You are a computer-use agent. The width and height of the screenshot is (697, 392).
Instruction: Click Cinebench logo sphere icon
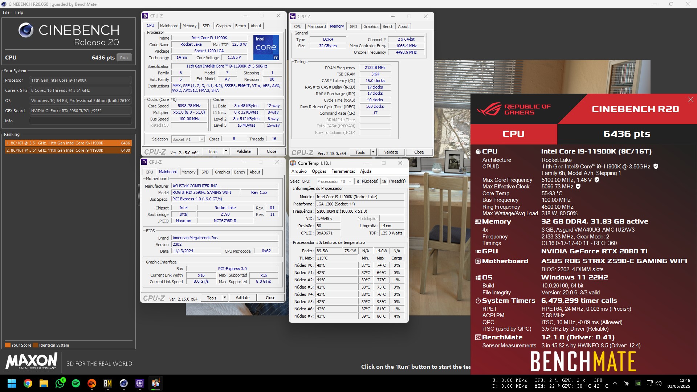(26, 30)
